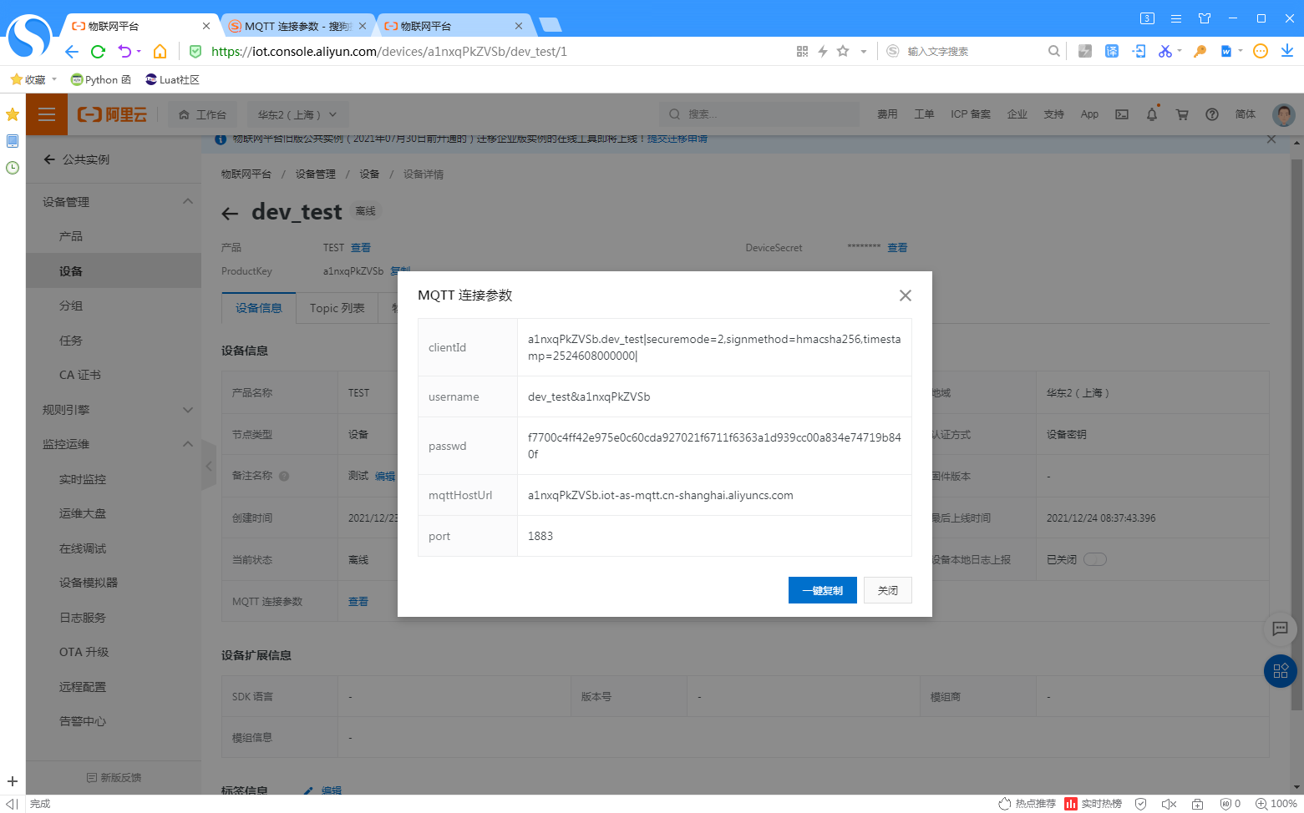Collapse the left sidebar with the handle arrow

click(209, 466)
